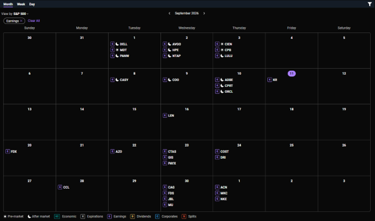
Task: Click the MU earnings icon
Action: pos(165,205)
